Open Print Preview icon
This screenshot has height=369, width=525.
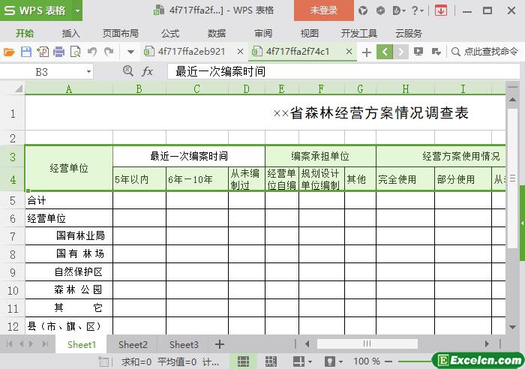[x=75, y=52]
